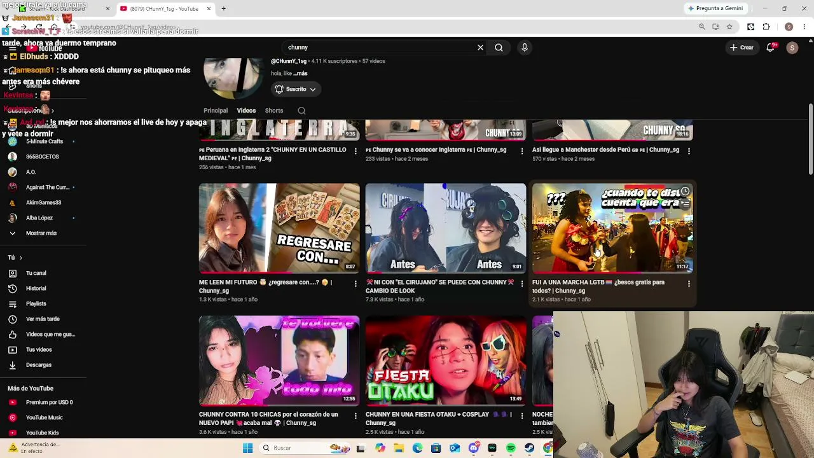Click the Chrome profile avatar in toolbar
The width and height of the screenshot is (814, 458).
click(x=789, y=27)
